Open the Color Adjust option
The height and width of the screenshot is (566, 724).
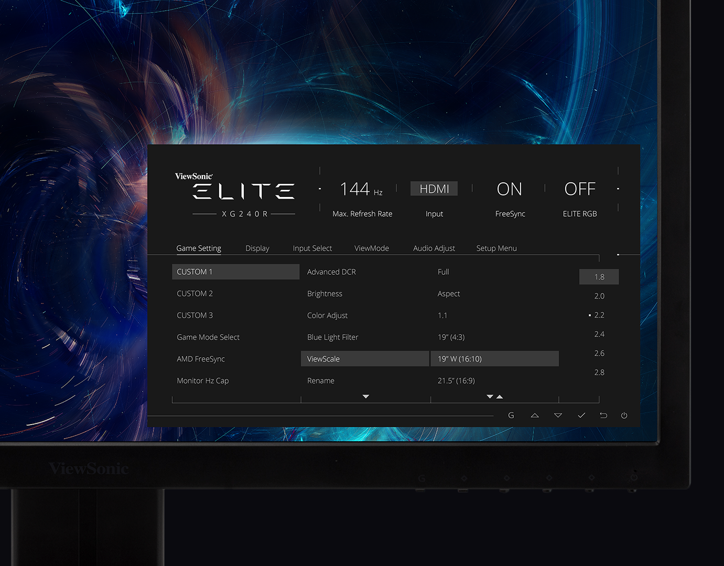coord(327,315)
